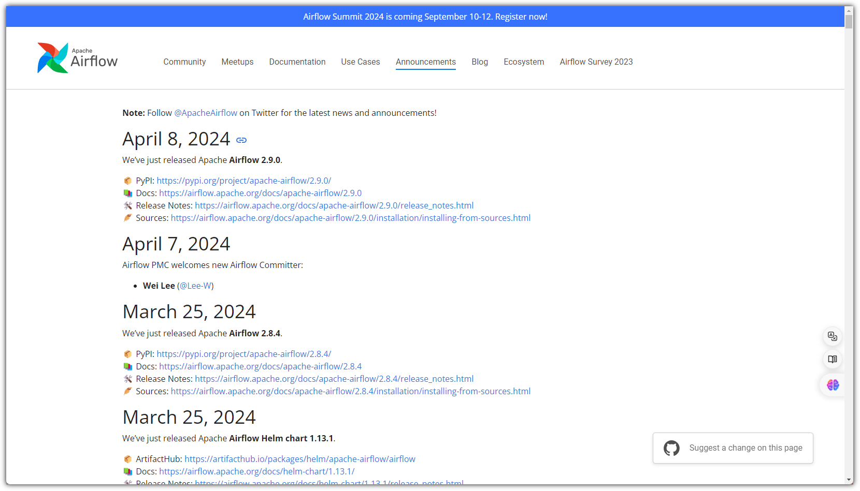Click the package icon next to ArtifactHub
The height and width of the screenshot is (491, 860).
click(128, 459)
